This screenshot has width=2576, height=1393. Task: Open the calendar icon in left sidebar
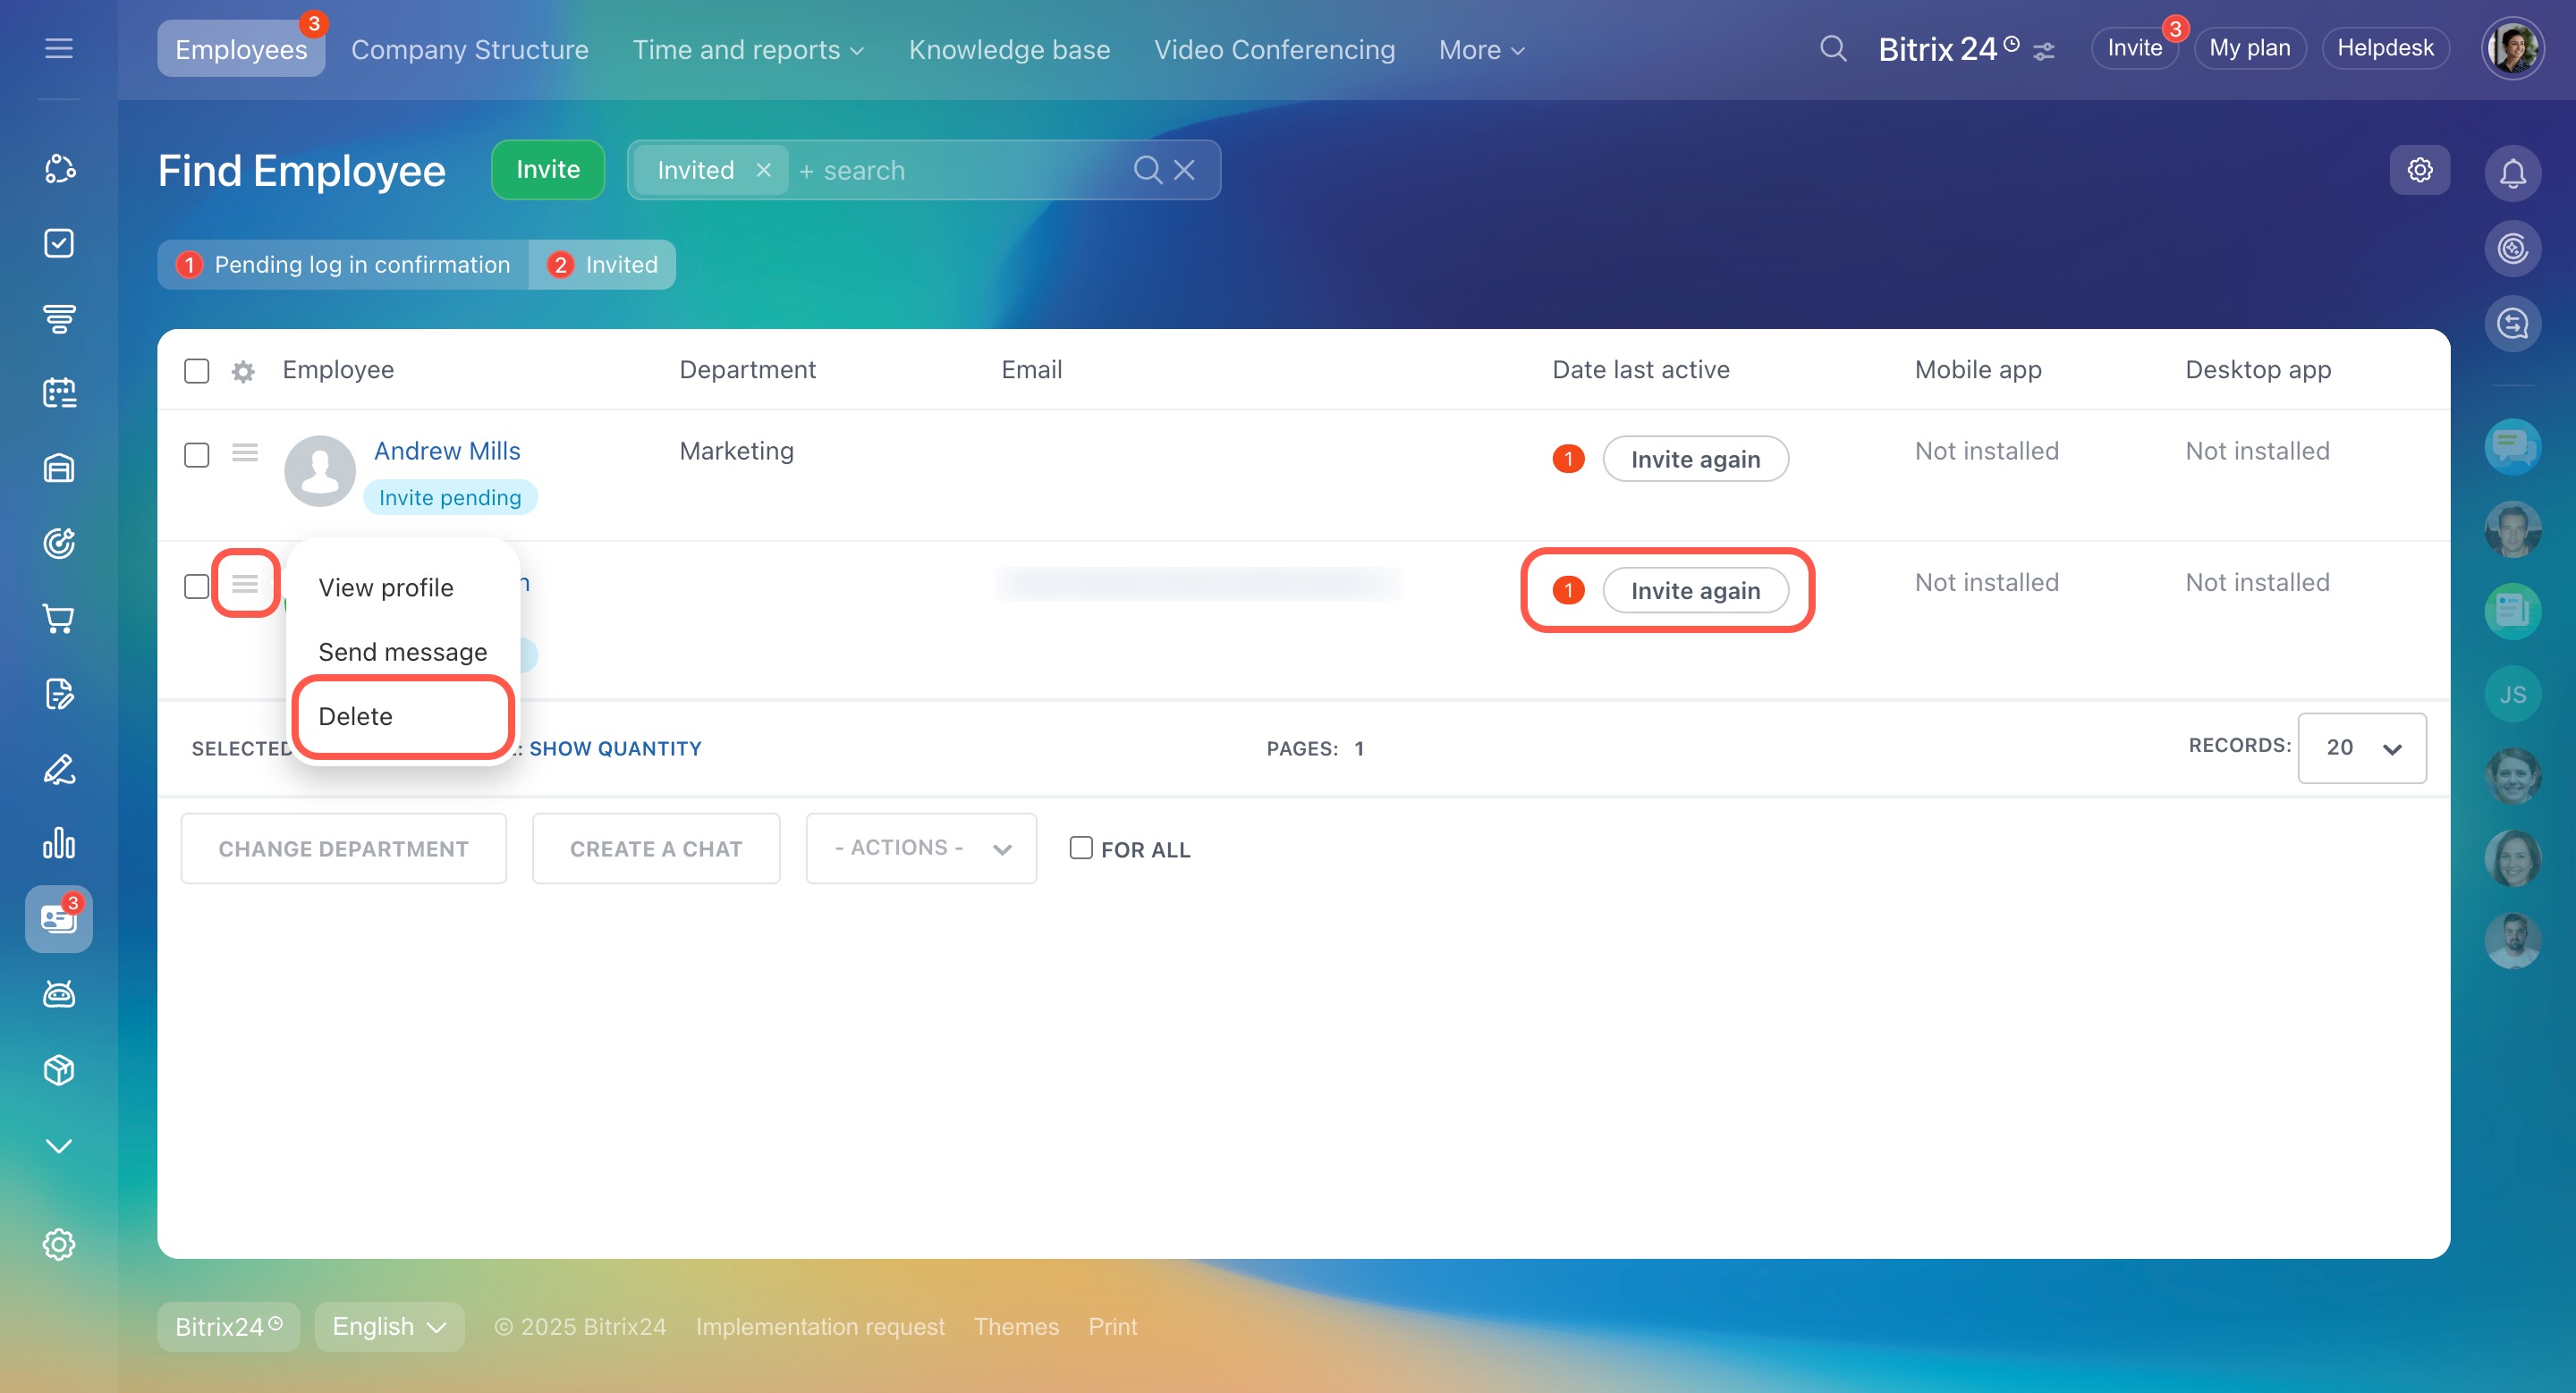coord(59,393)
